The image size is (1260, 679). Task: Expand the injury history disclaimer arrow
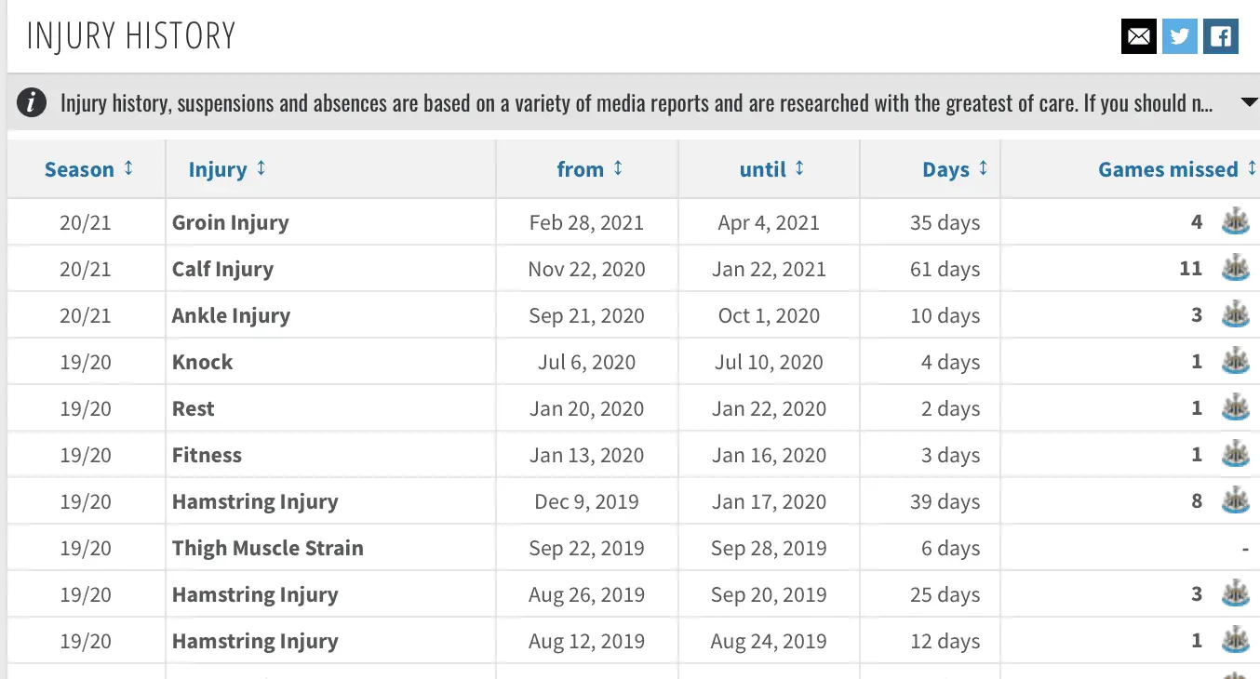tap(1250, 102)
